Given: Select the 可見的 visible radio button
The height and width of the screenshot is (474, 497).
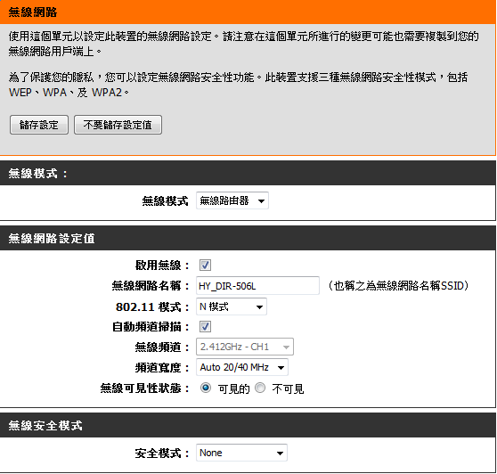Looking at the screenshot, I should [x=206, y=388].
